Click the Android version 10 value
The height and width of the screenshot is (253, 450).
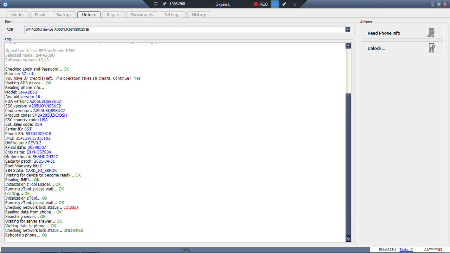tap(38, 97)
